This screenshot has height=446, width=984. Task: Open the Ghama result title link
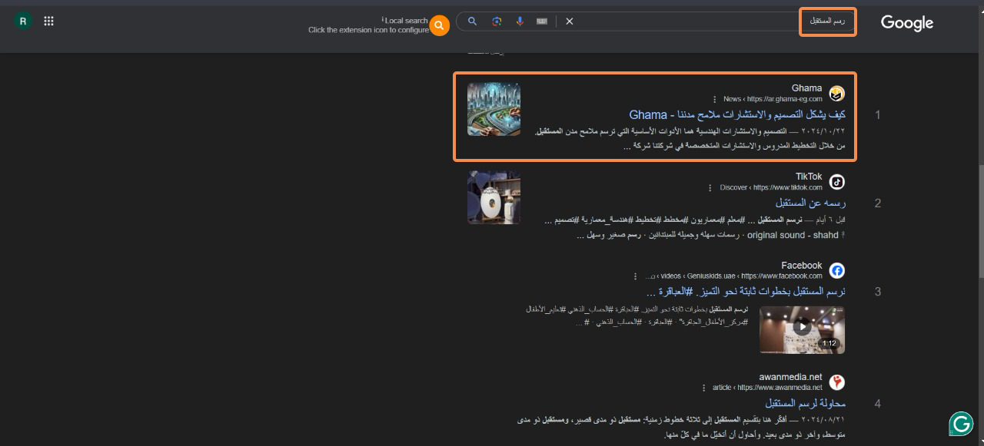click(x=737, y=114)
